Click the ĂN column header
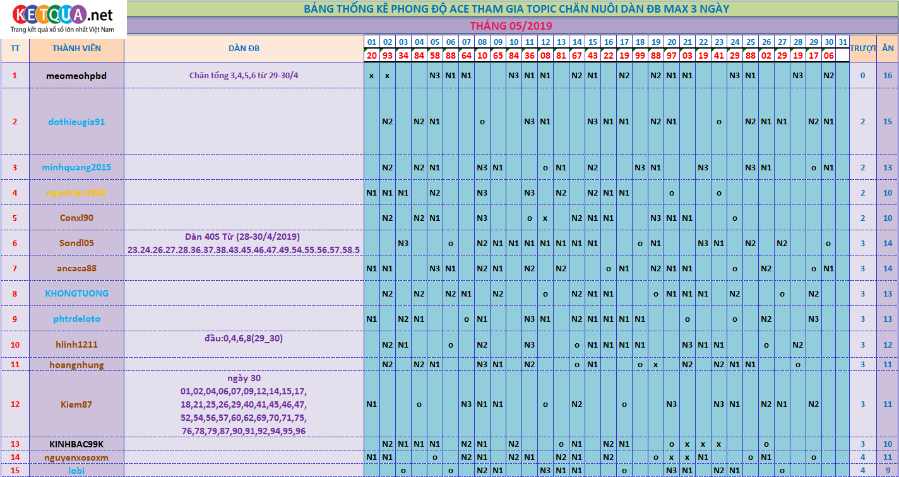The image size is (899, 477). point(888,48)
